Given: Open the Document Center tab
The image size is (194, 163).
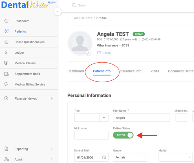Looking at the screenshot, I should click(x=181, y=71).
